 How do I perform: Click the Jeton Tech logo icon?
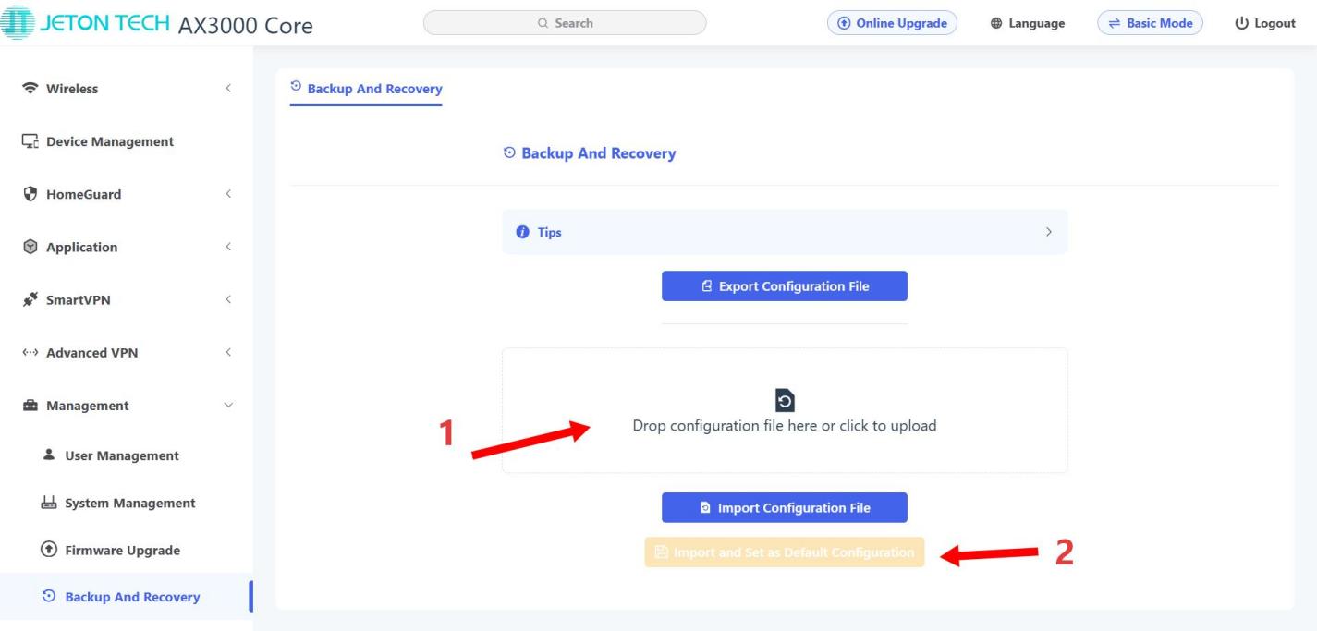point(17,22)
